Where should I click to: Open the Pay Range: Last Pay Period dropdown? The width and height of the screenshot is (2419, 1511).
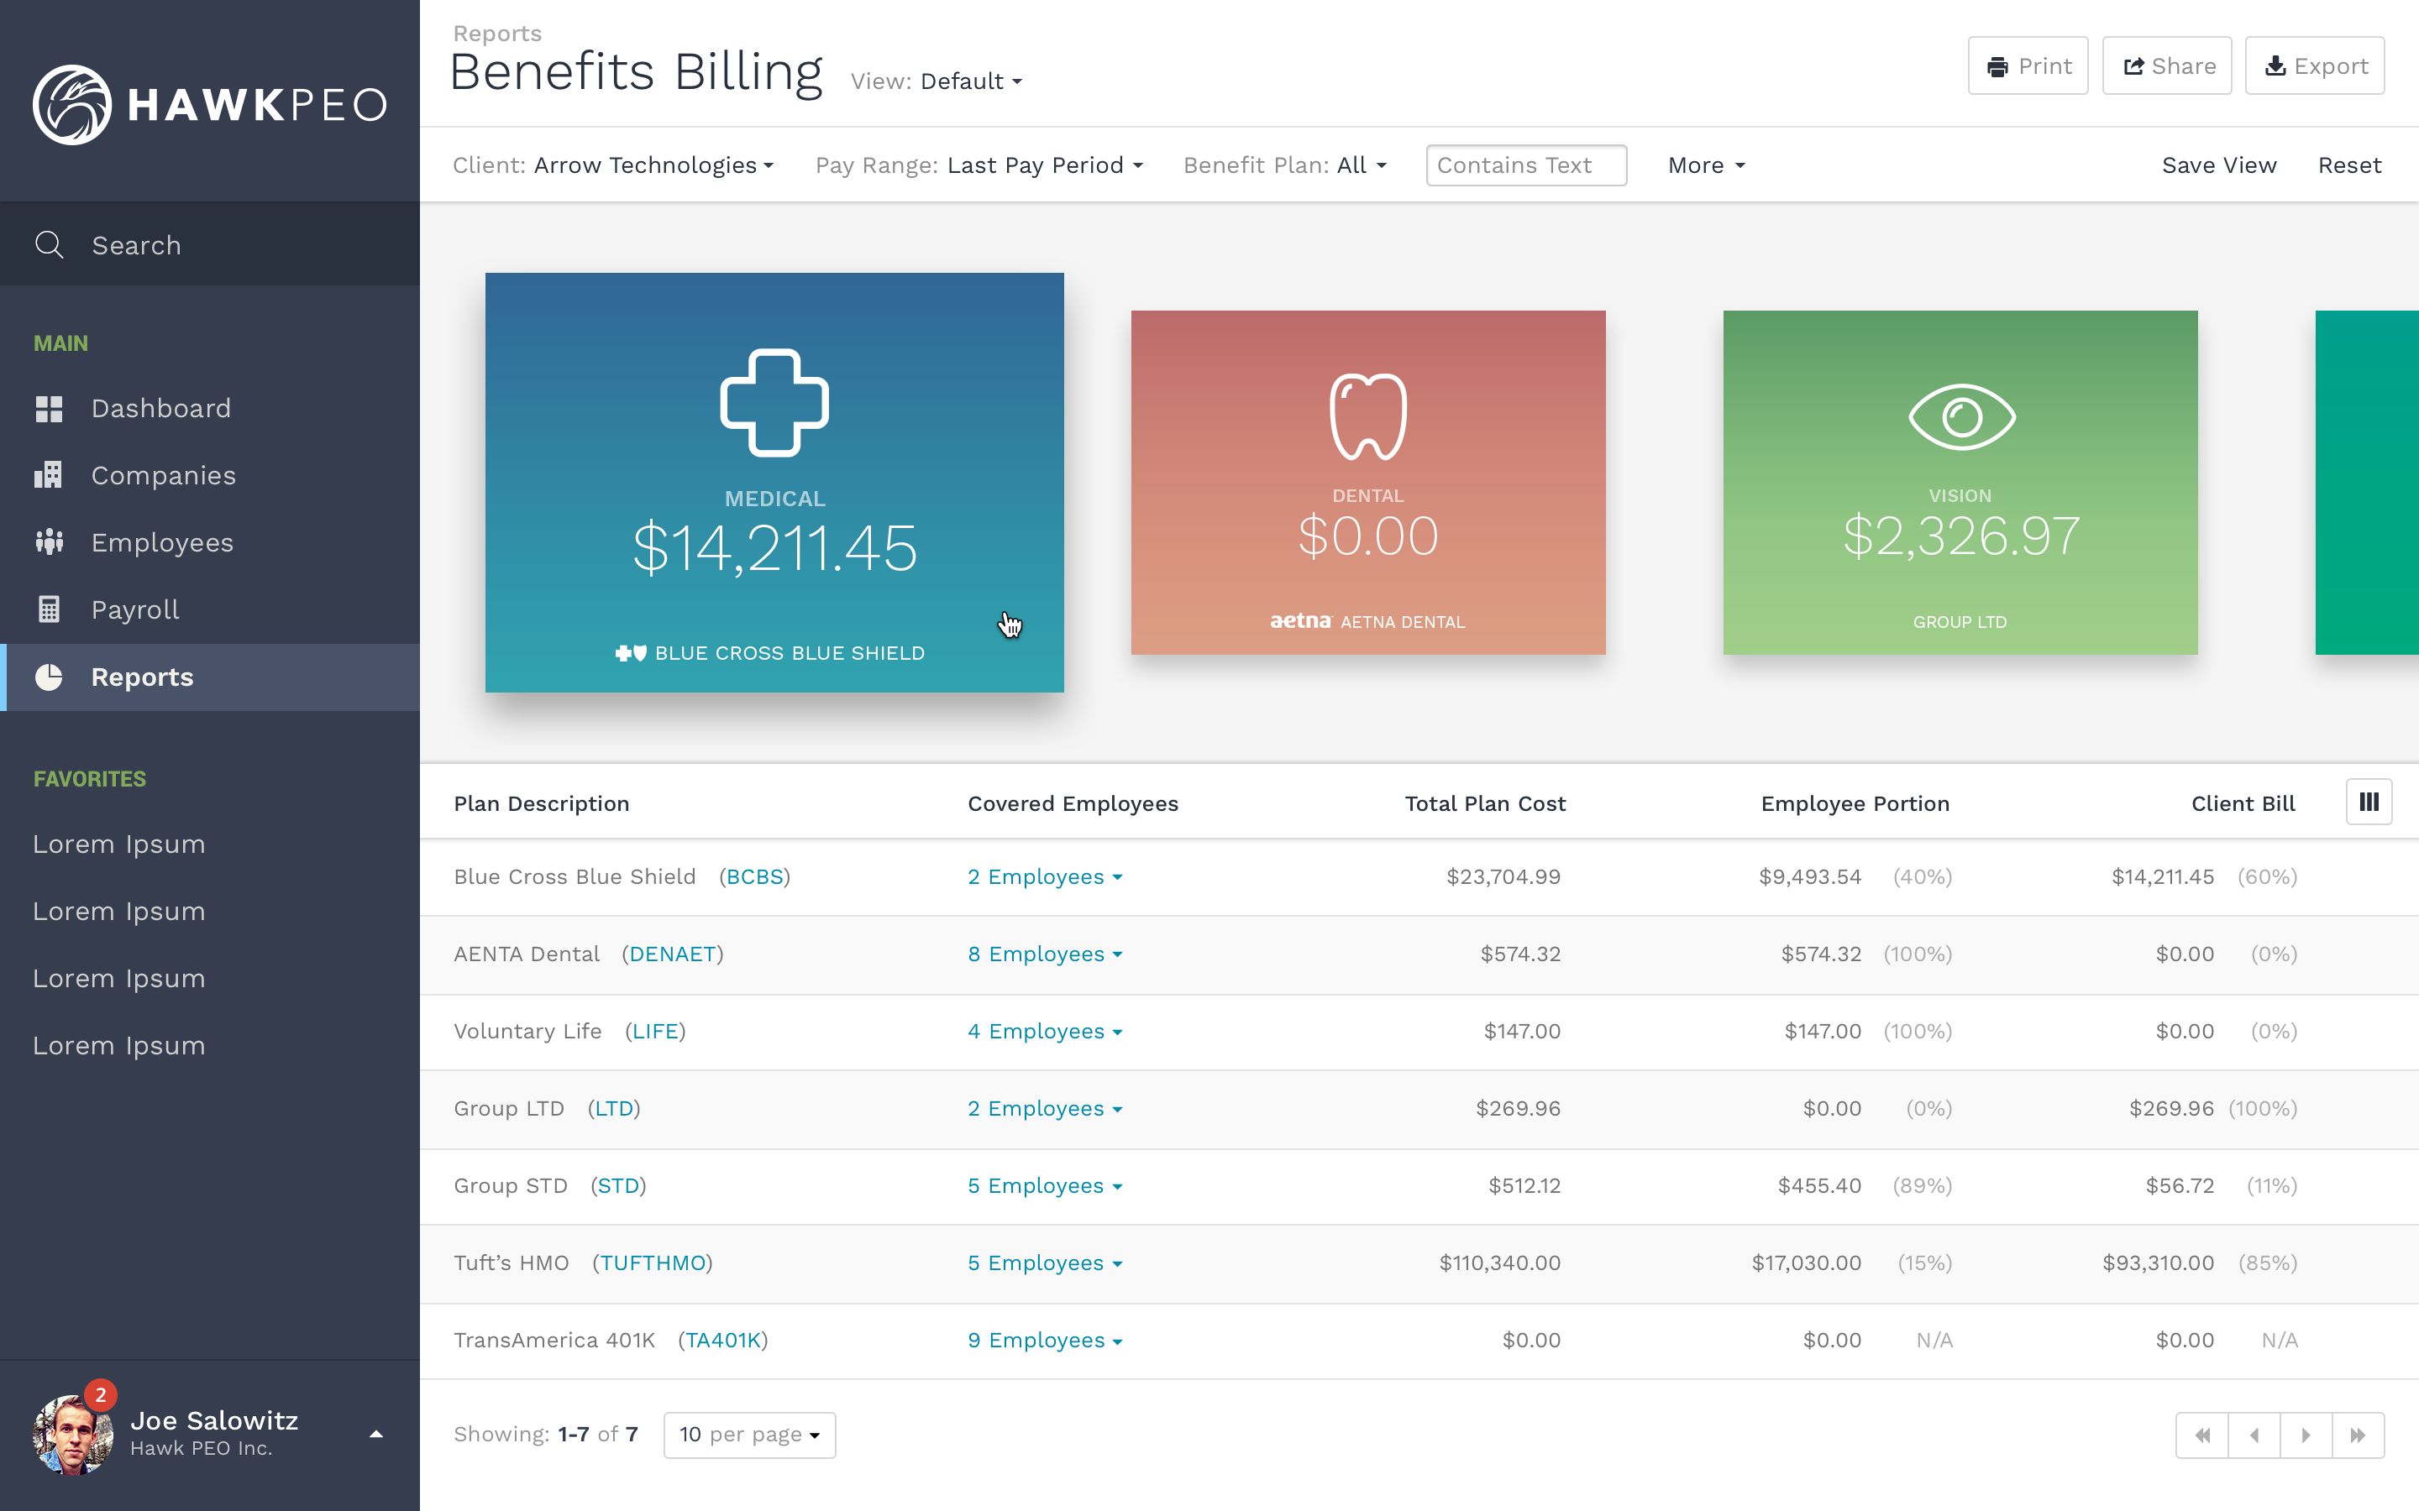tap(979, 165)
